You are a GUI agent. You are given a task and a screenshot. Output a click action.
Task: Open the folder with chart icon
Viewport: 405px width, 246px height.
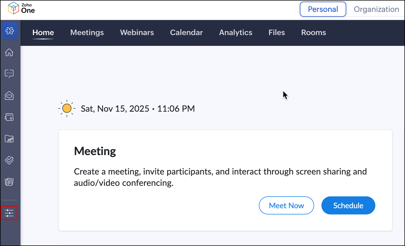point(9,139)
